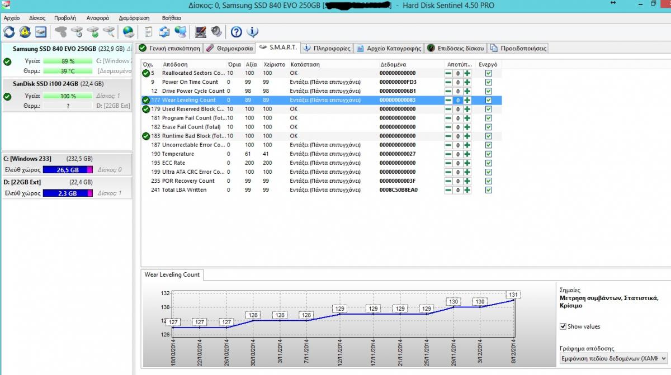Click the disk with yellow warning triangle icon
The height and width of the screenshot is (375, 671).
coord(25,32)
